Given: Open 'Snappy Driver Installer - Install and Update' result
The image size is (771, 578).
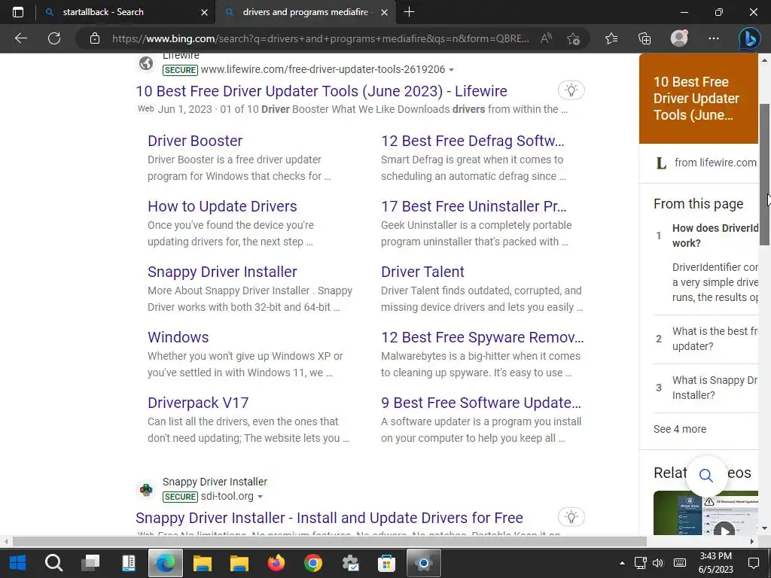Looking at the screenshot, I should [329, 518].
